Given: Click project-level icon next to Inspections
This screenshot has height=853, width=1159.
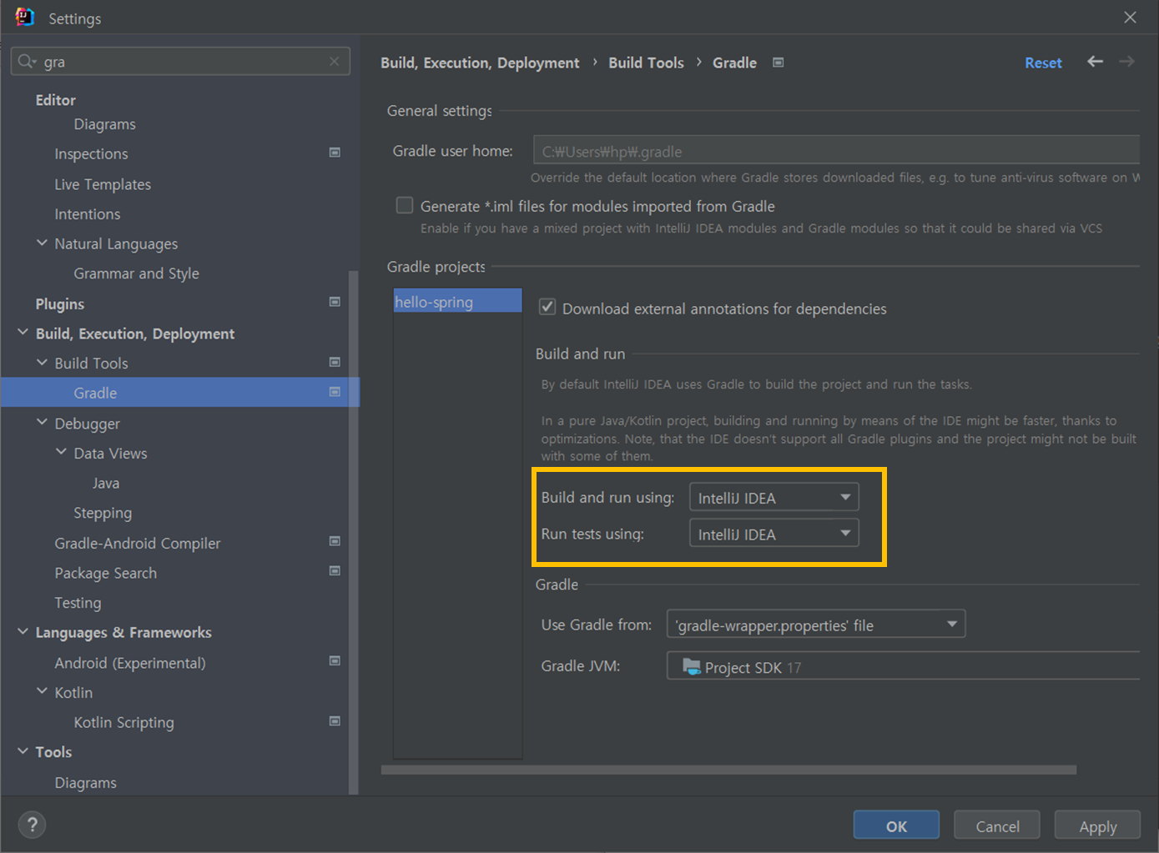Looking at the screenshot, I should click(x=335, y=153).
